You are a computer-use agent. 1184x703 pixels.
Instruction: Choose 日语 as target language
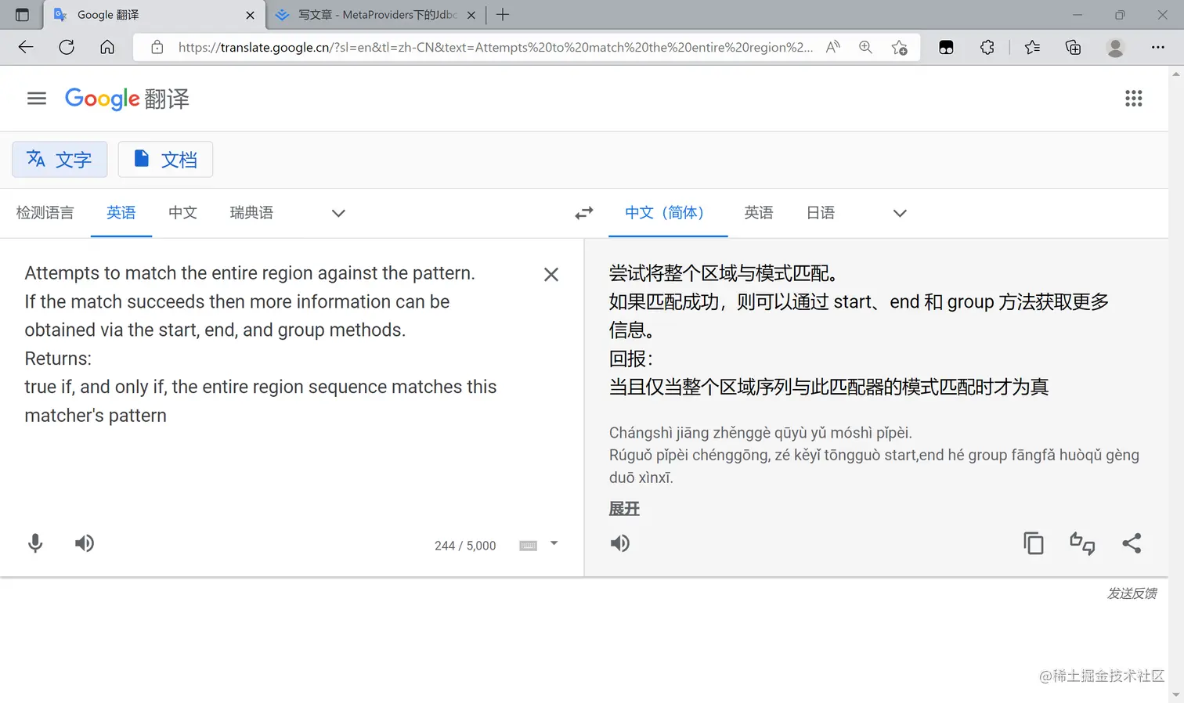coord(821,213)
